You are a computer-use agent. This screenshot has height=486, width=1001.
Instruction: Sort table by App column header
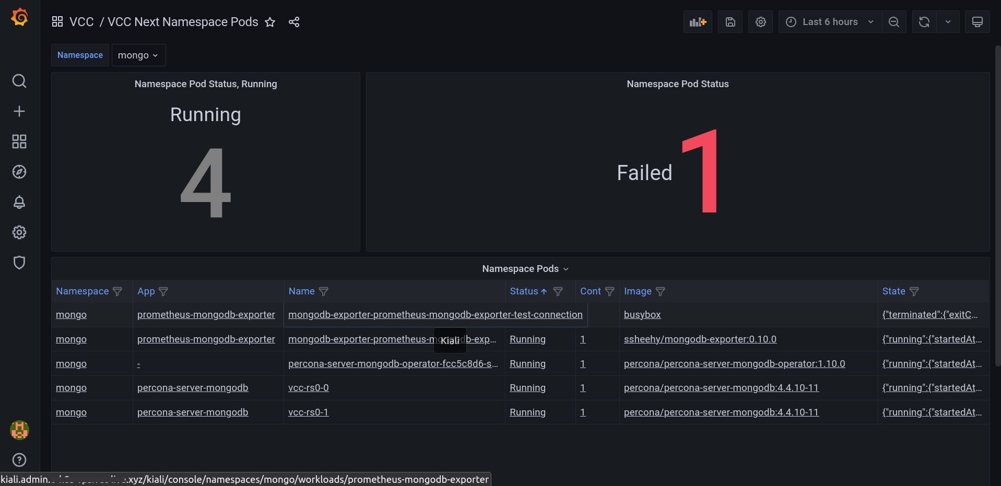pyautogui.click(x=146, y=291)
